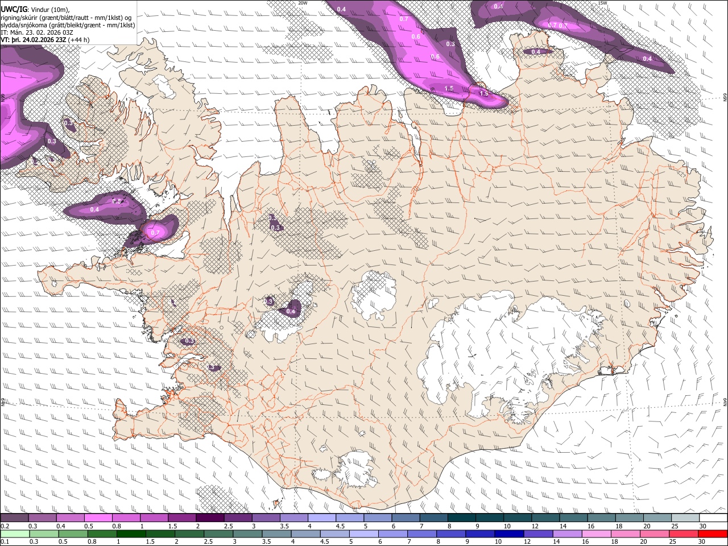The image size is (728, 546).
Task: Choose the 1 darkest green rain legend swatch
Action: click(x=131, y=533)
